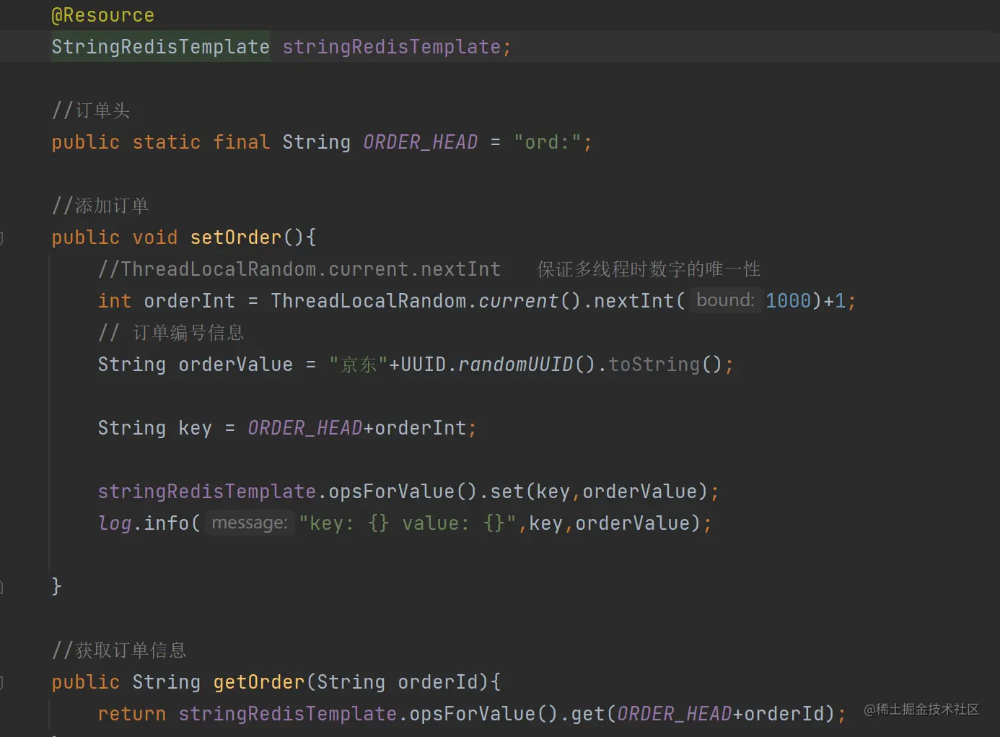
Task: Click the gutter icon beside setOrder method
Action: point(3,238)
